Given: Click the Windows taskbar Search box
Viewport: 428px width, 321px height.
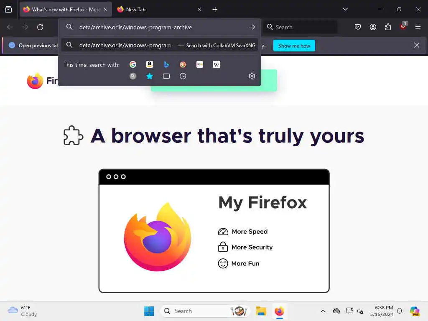Looking at the screenshot, I should pyautogui.click(x=205, y=311).
